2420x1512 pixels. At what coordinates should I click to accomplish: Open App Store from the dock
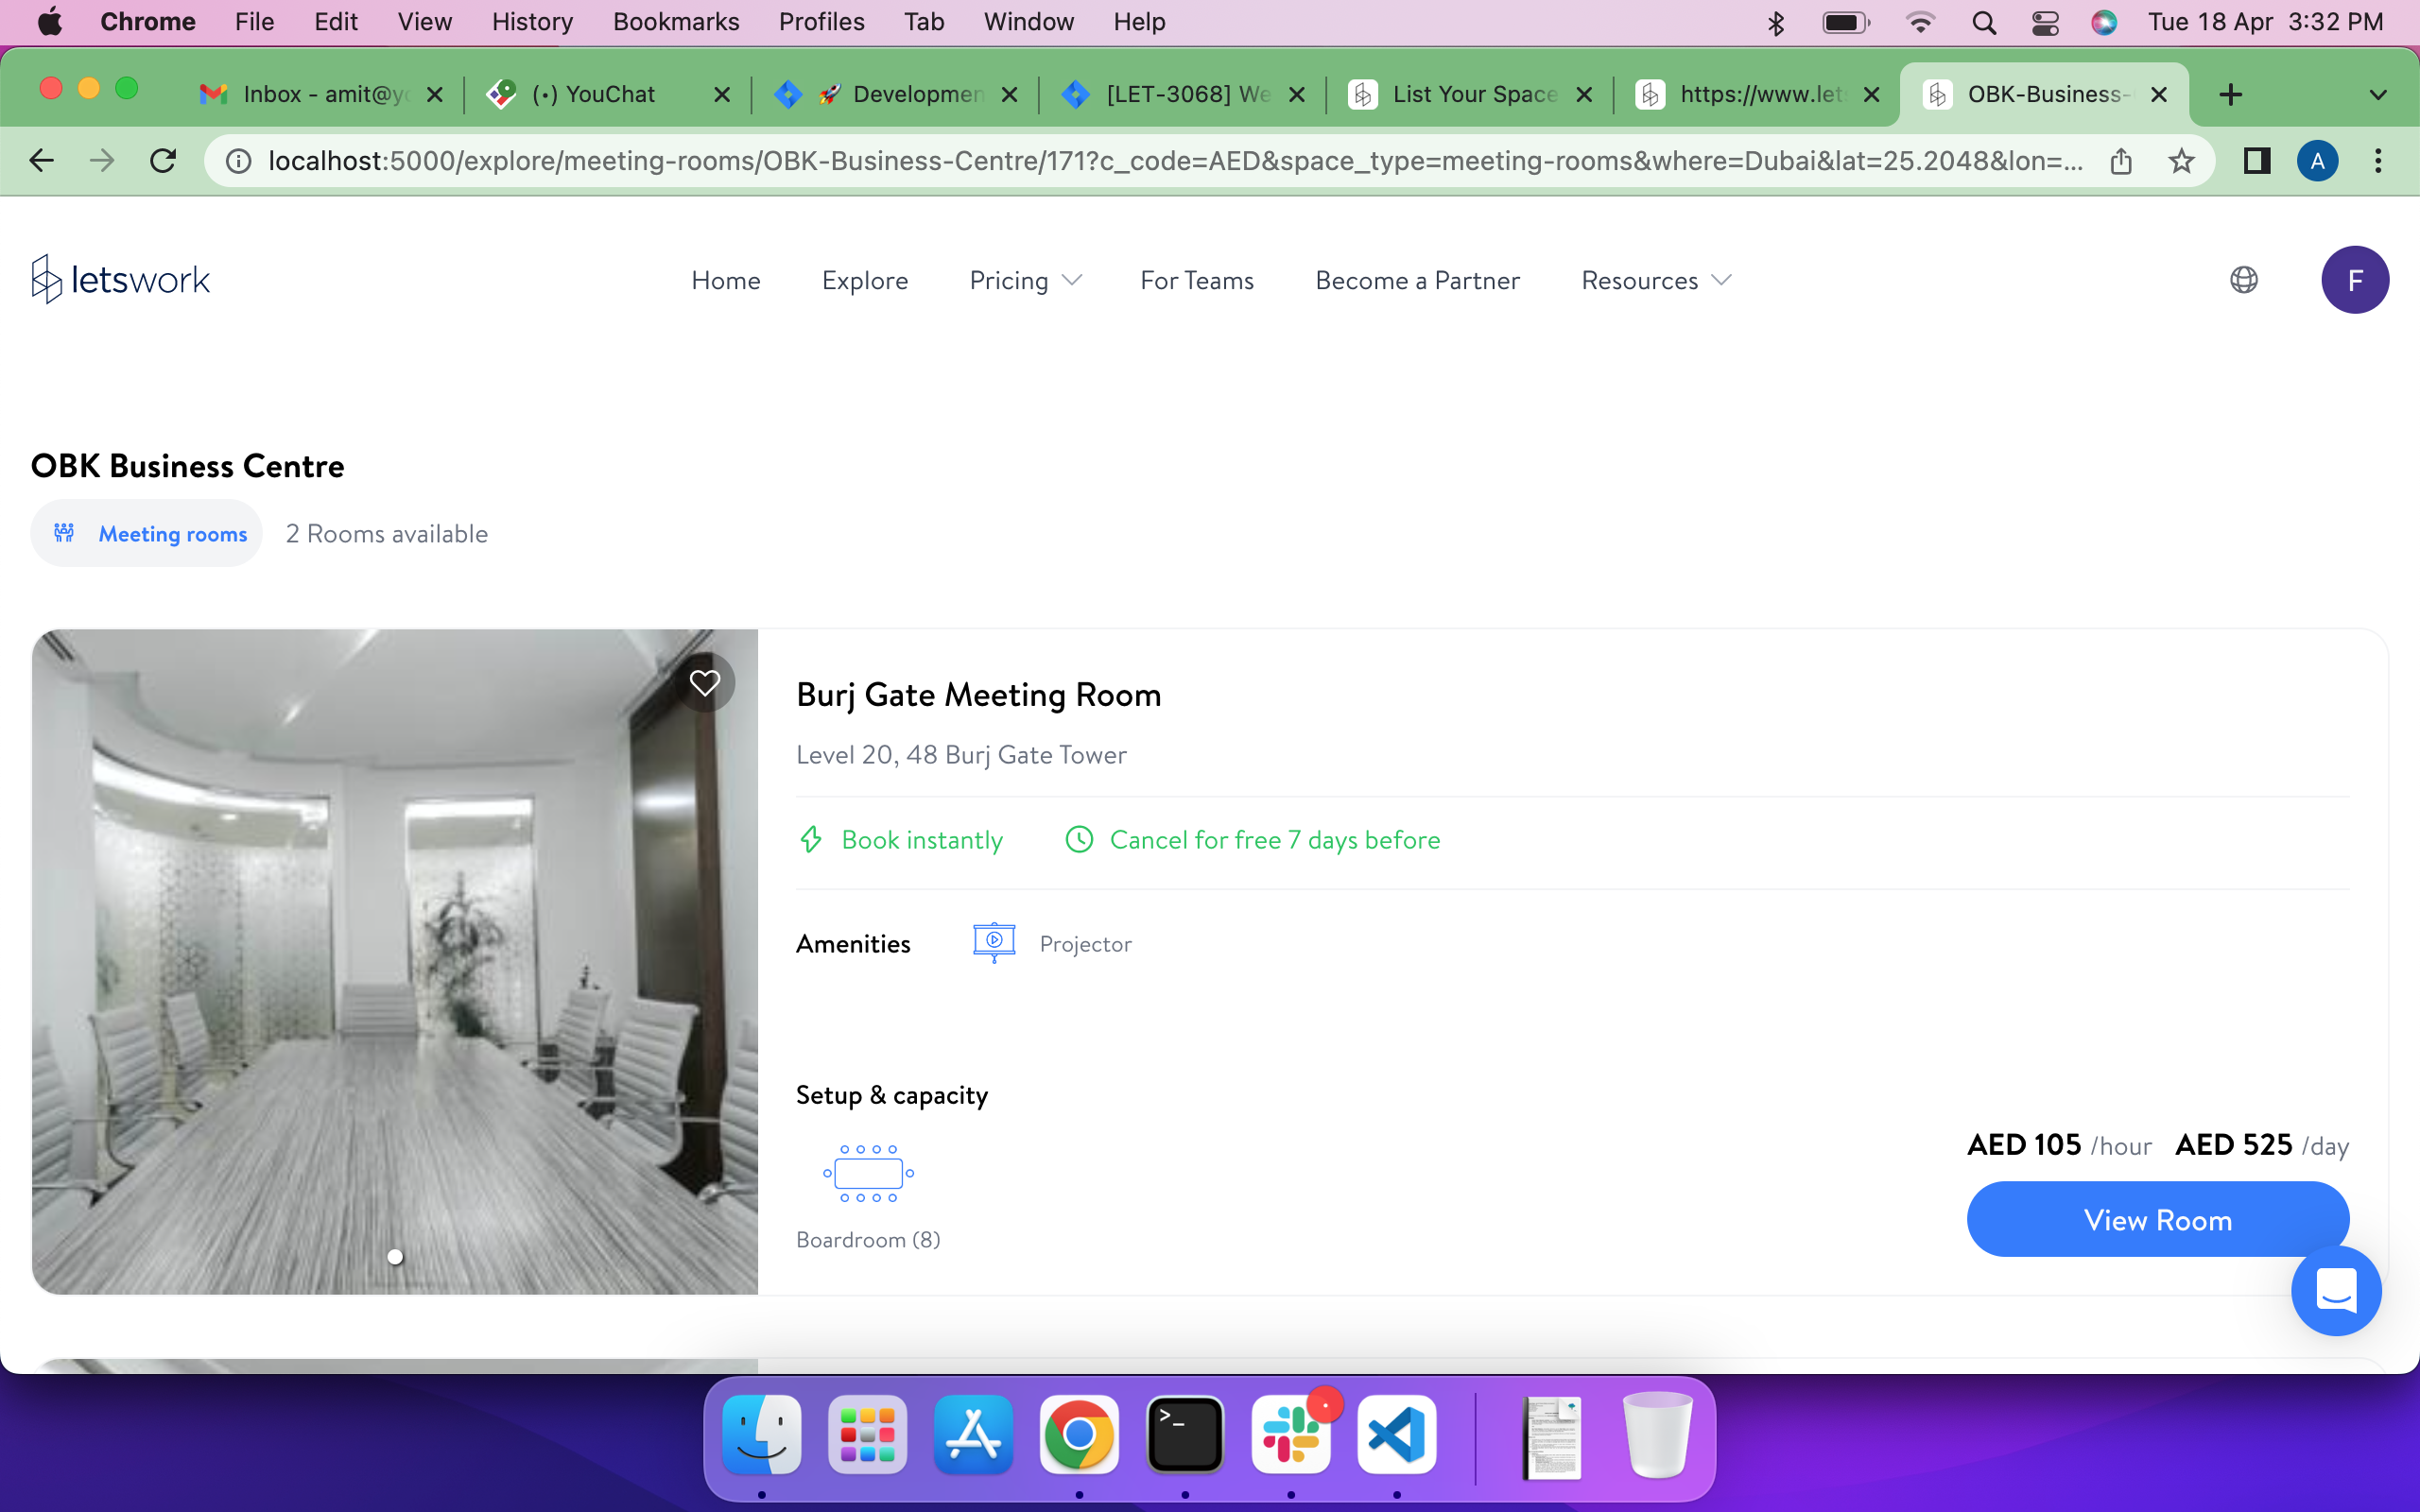point(973,1434)
